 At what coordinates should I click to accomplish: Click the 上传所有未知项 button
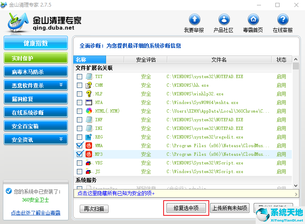tap(230, 208)
